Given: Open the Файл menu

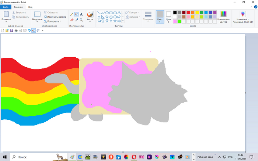Looking at the screenshot, I should (6, 7).
